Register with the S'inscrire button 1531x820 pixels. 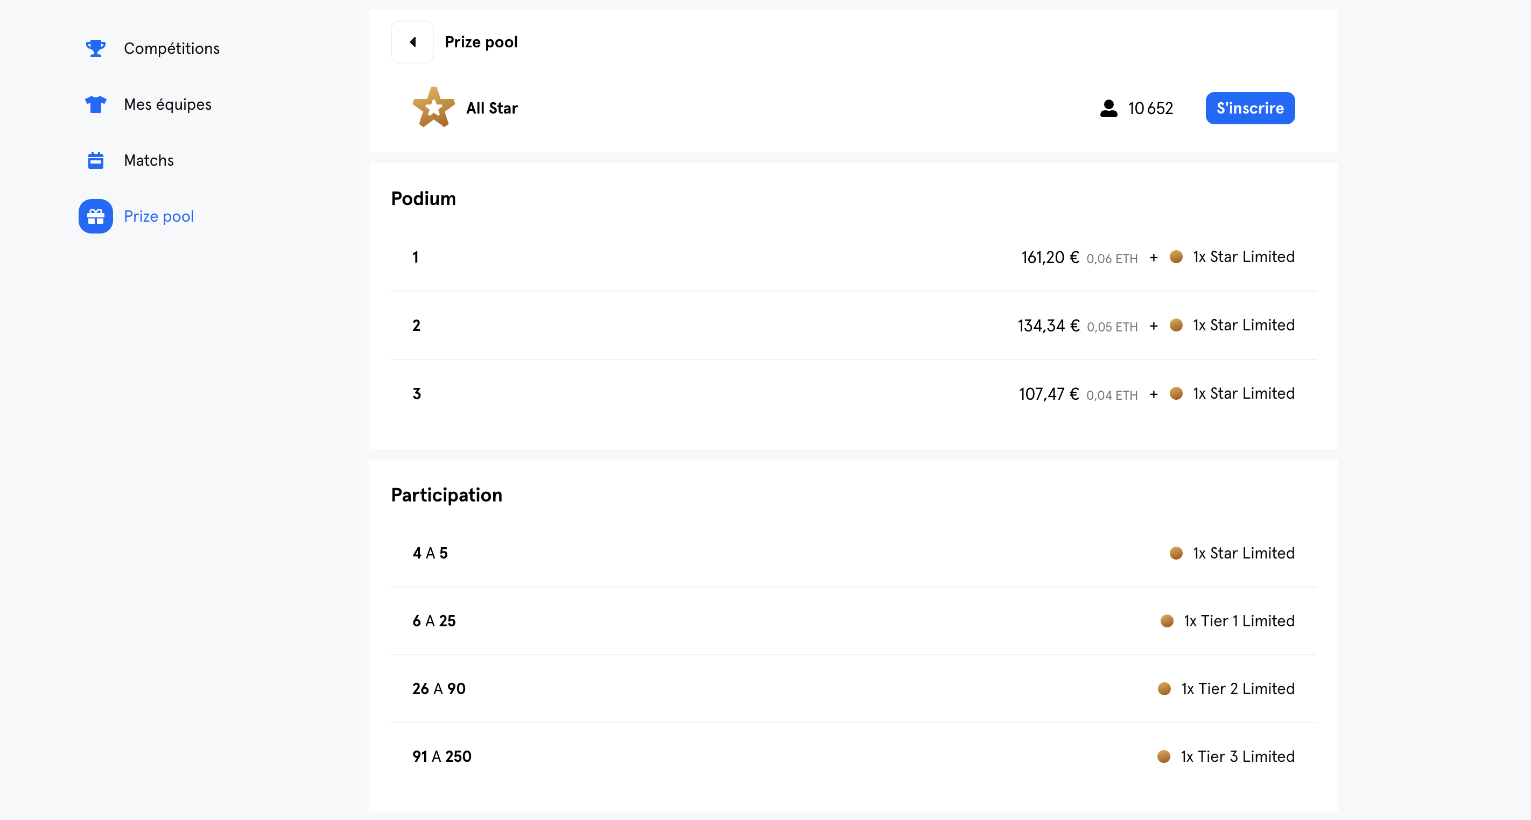click(x=1250, y=108)
